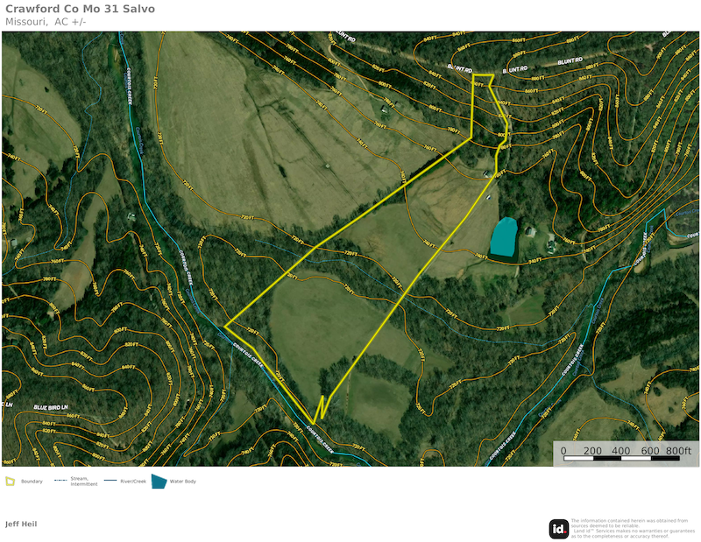Viewport: 701px width, 542px height.
Task: Click the Boundary legend label text
Action: tap(32, 481)
